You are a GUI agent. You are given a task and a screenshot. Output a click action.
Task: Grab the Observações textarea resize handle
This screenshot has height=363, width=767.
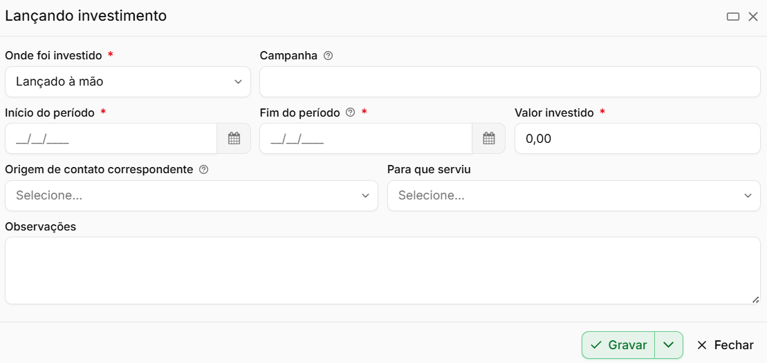click(x=756, y=300)
